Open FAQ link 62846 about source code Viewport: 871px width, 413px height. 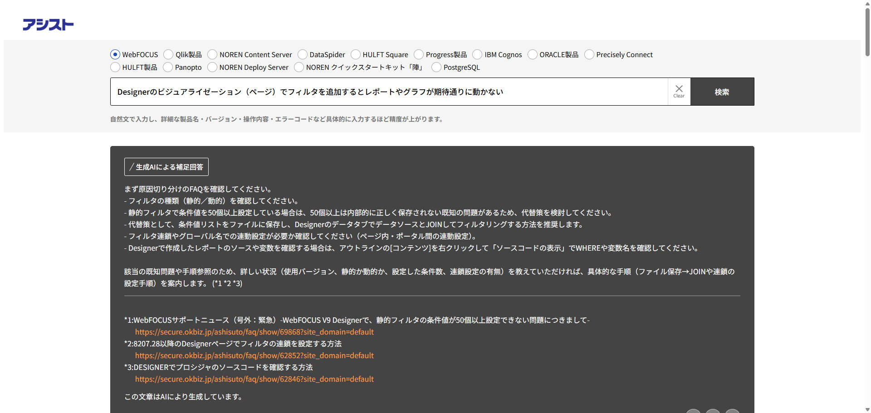[254, 379]
